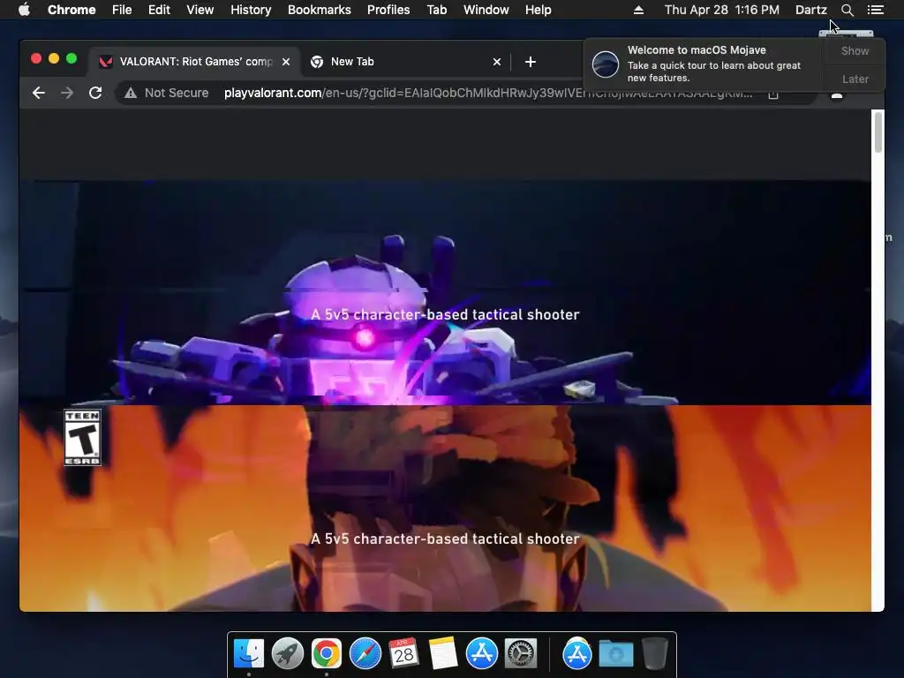Click the Apple menu logo
904x678 pixels.
tap(24, 10)
